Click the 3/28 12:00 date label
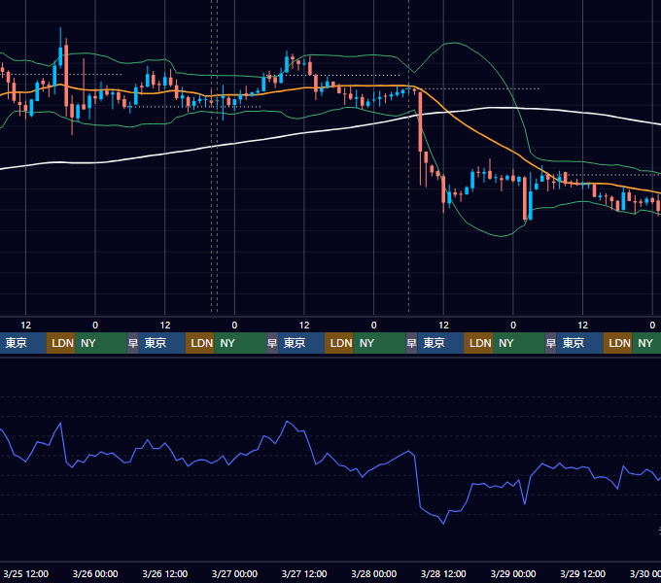The height and width of the screenshot is (583, 661). click(x=443, y=573)
